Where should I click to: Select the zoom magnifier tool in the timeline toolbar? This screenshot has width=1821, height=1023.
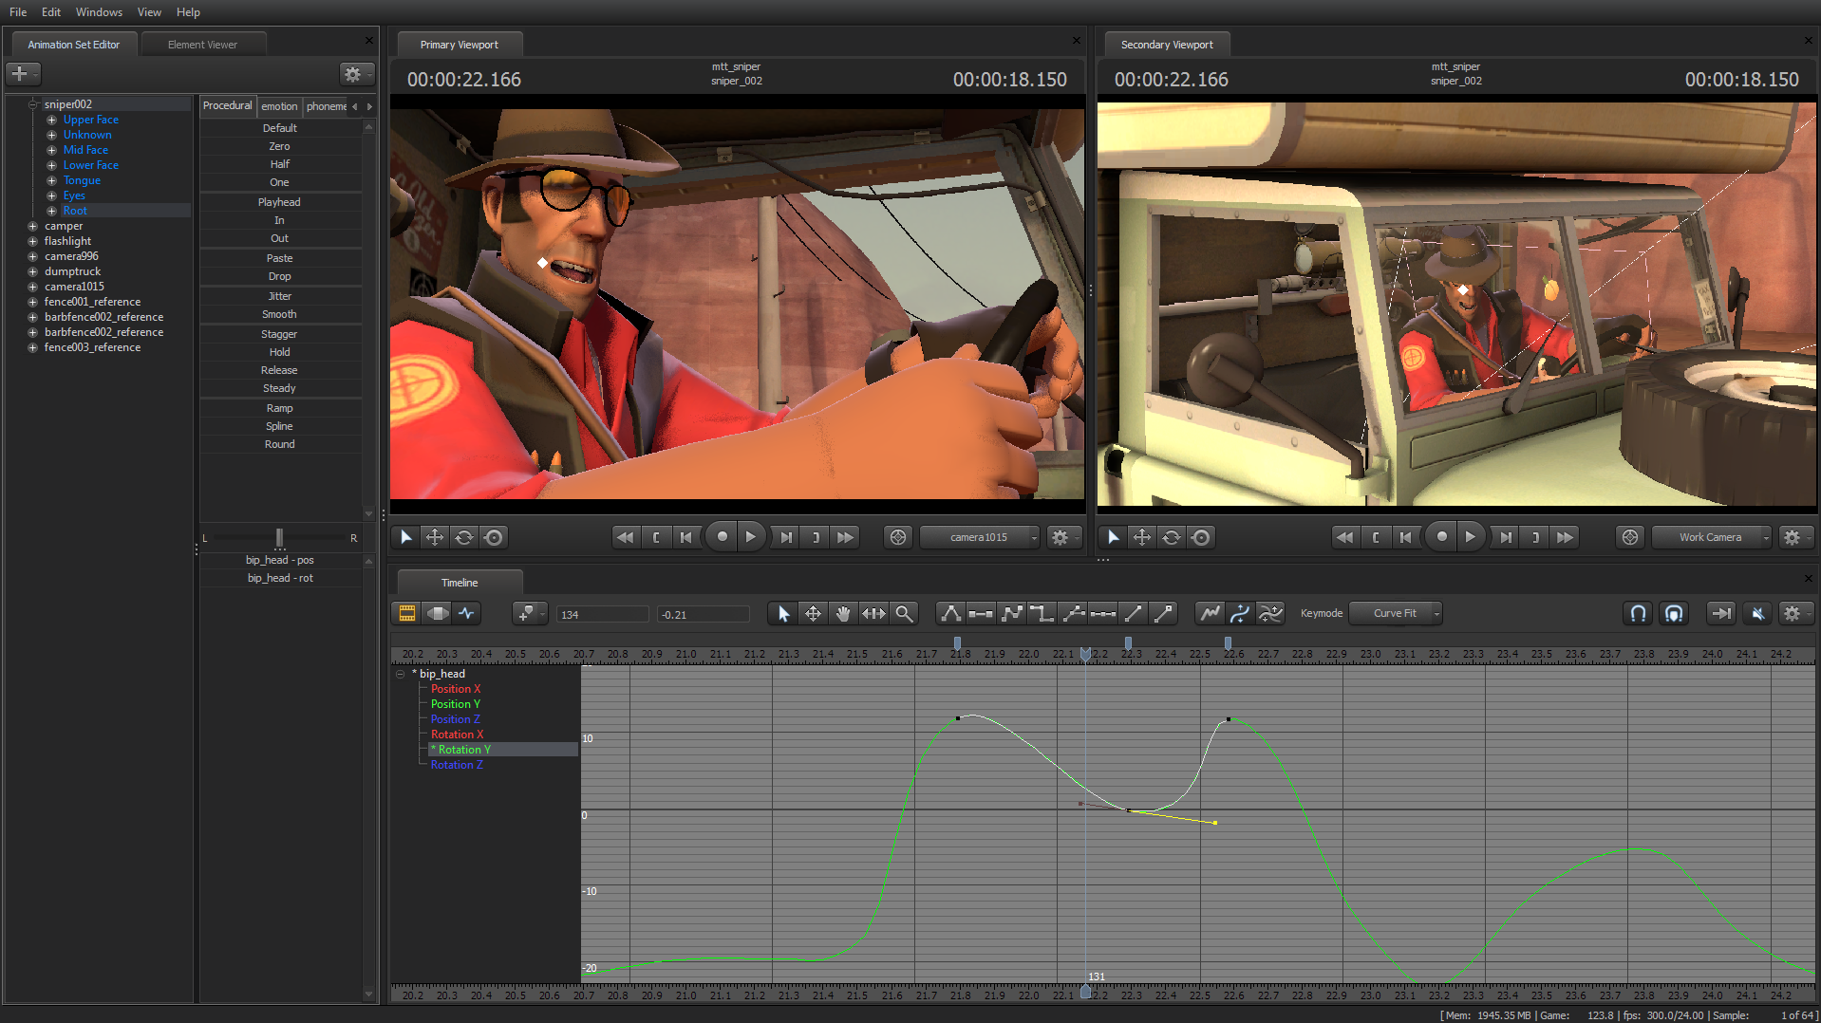[905, 613]
